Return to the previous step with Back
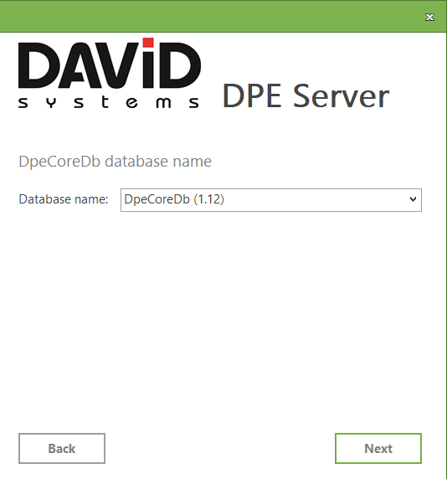The width and height of the screenshot is (447, 479). tap(62, 448)
